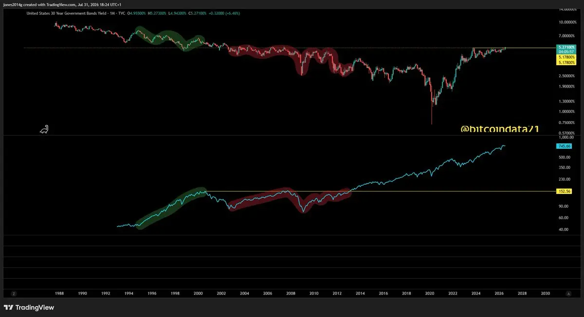Click the 40.00 tick on the lower pane axis
Viewport: 584px width, 317px height.
(564, 229)
